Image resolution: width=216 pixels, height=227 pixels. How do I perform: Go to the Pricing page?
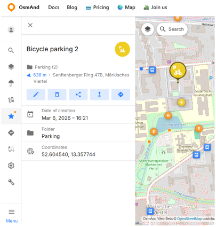[97, 7]
